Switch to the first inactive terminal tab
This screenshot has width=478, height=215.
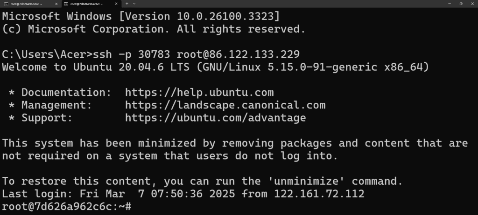28,4
